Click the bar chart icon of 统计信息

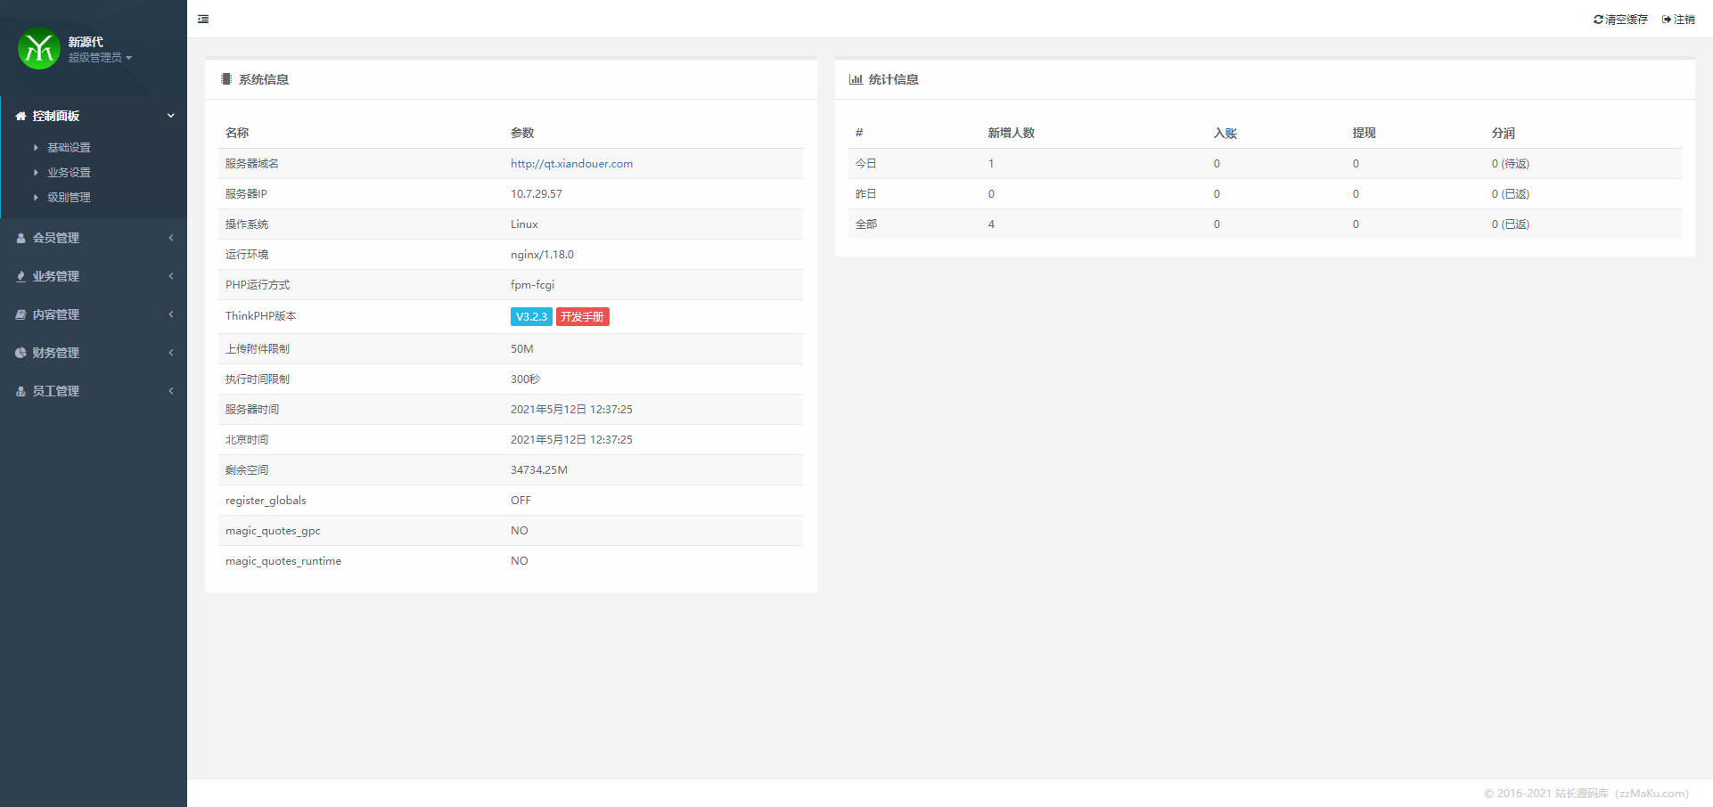click(856, 79)
